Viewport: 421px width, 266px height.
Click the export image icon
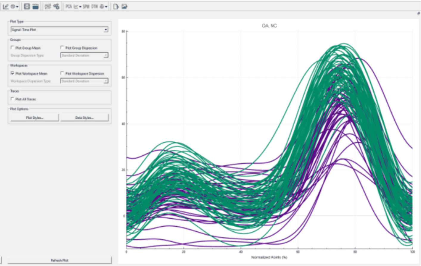pos(124,6)
